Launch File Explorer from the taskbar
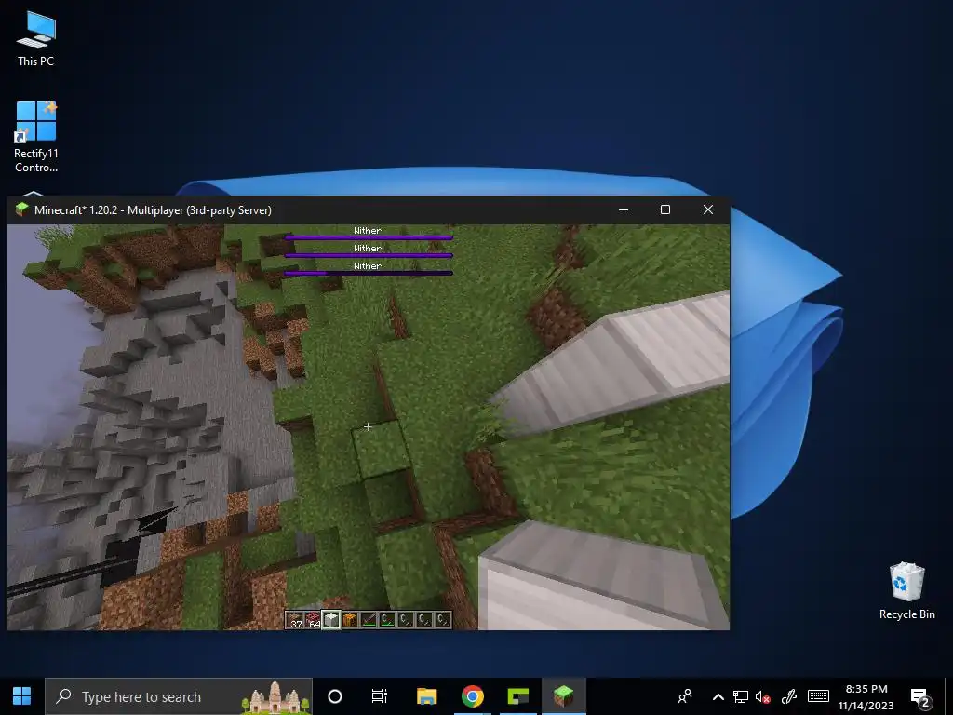The height and width of the screenshot is (715, 953). [426, 696]
